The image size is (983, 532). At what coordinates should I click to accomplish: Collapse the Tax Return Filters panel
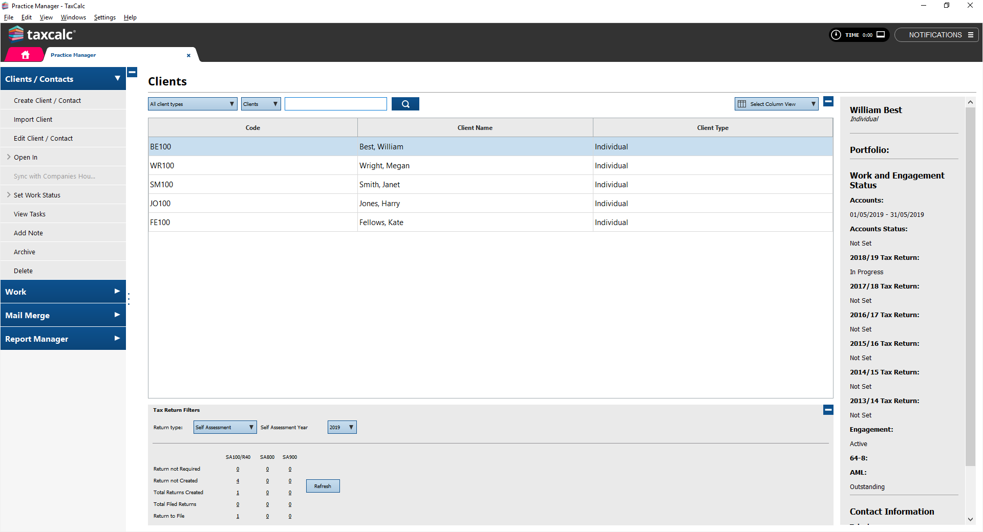tap(828, 410)
